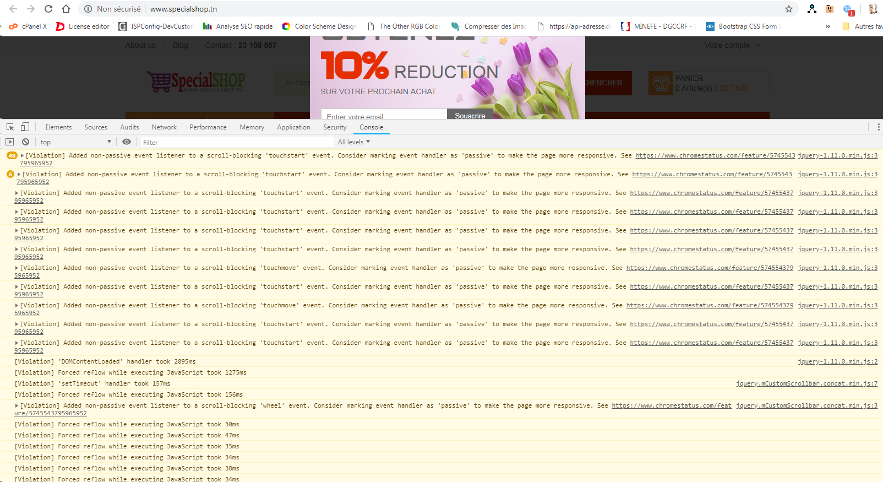This screenshot has height=482, width=883.
Task: Focus the console Filter input field
Action: click(x=237, y=142)
